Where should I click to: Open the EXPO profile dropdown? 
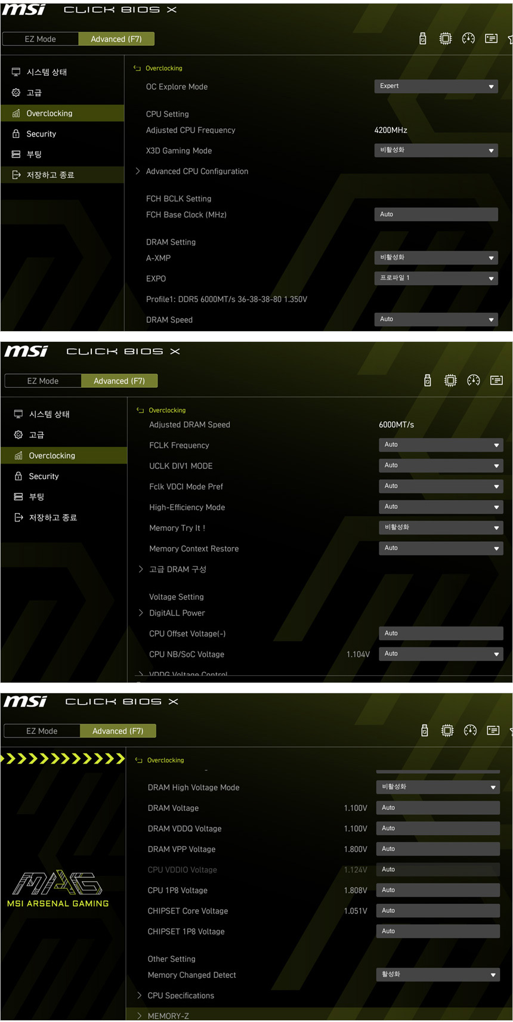pos(436,278)
